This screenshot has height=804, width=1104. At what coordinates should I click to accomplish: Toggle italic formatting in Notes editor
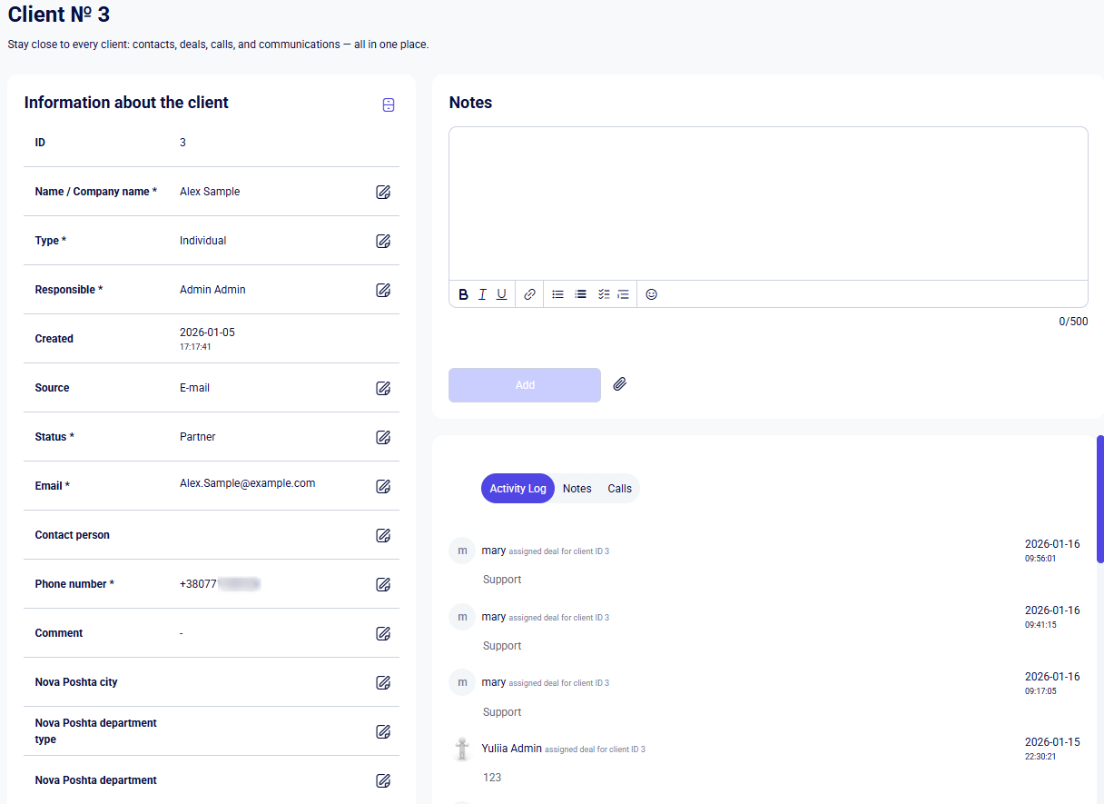(x=482, y=294)
